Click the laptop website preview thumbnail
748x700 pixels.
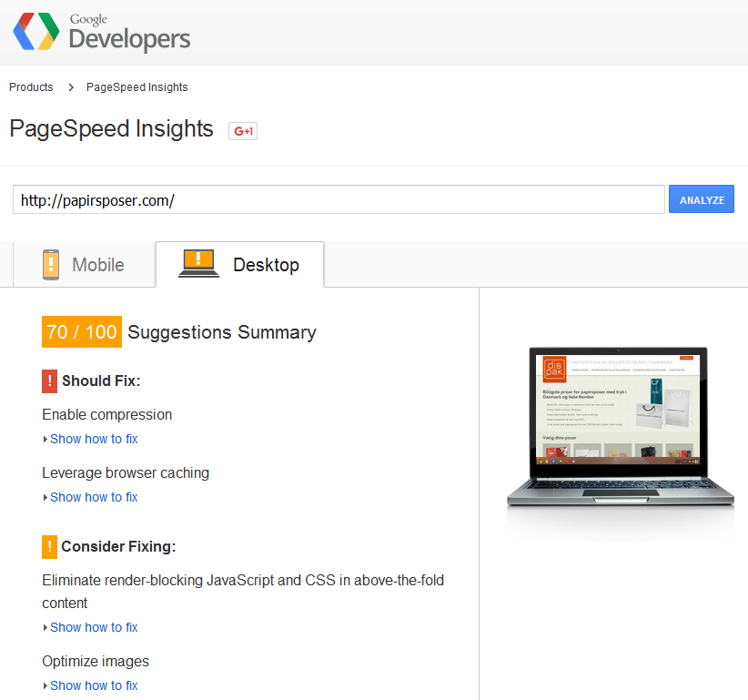[620, 427]
